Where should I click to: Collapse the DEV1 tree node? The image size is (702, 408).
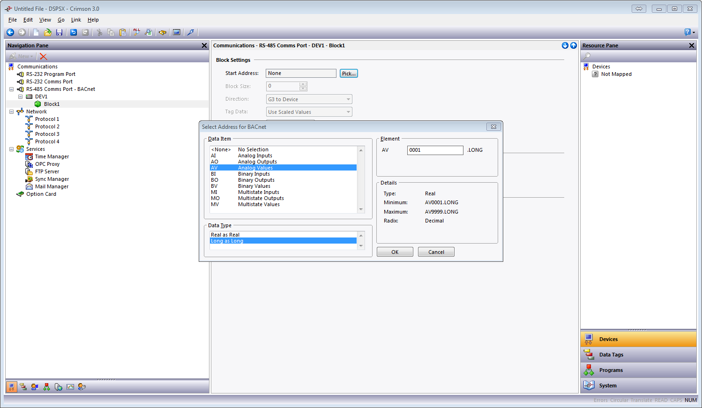pyautogui.click(x=20, y=96)
